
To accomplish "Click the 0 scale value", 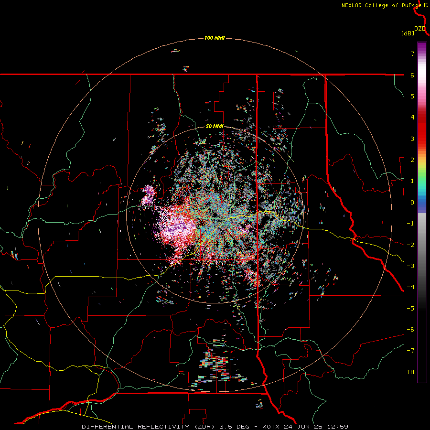I will pyautogui.click(x=412, y=203).
